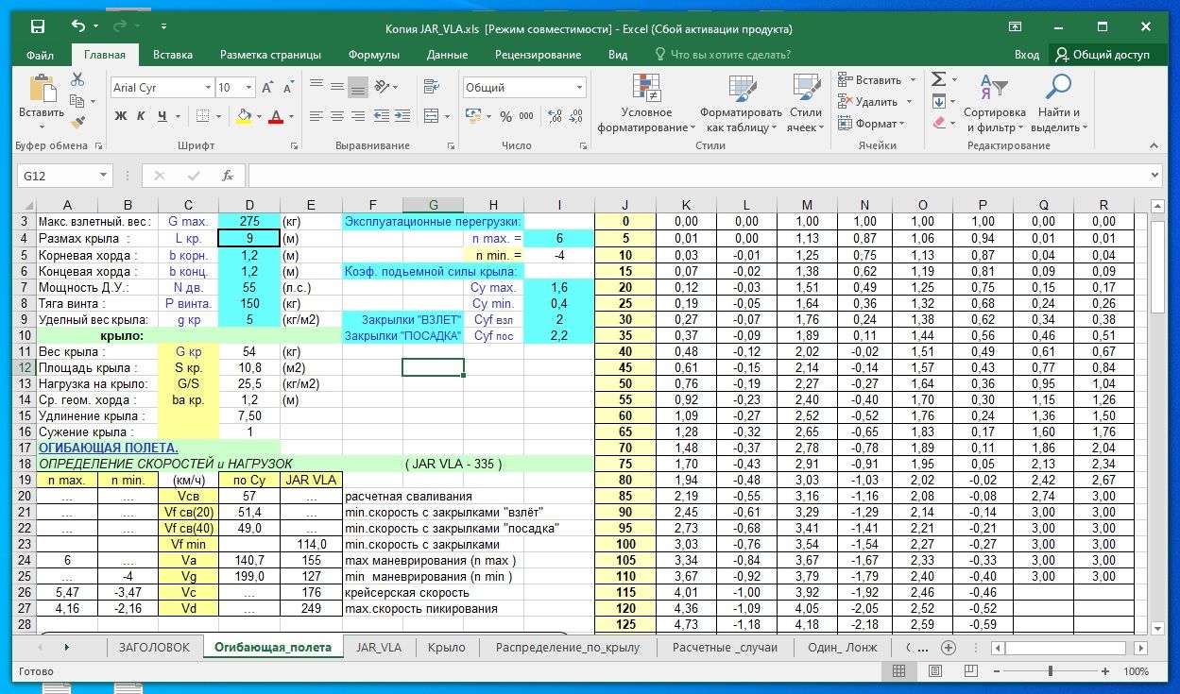Click the Percent Style icon
The height and width of the screenshot is (694, 1180).
pos(505,116)
